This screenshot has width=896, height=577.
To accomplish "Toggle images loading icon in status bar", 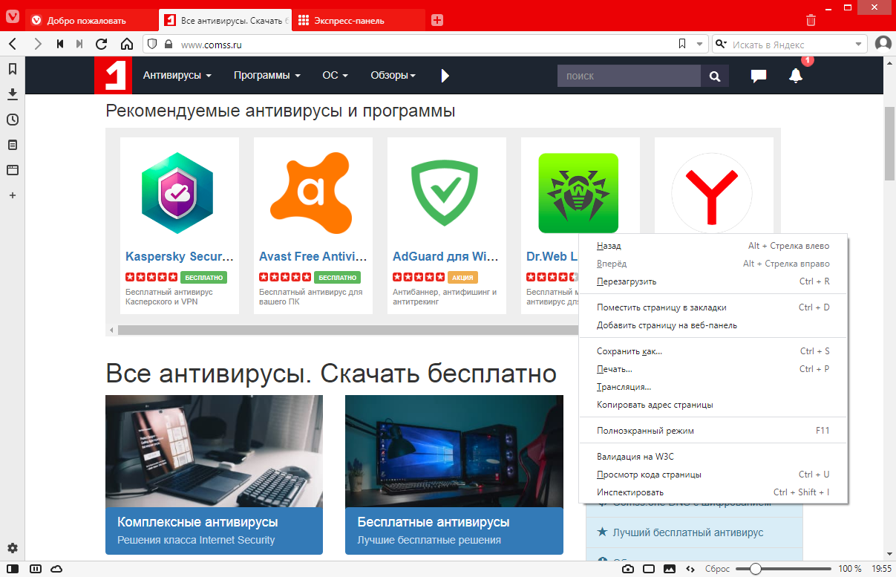I will click(670, 569).
